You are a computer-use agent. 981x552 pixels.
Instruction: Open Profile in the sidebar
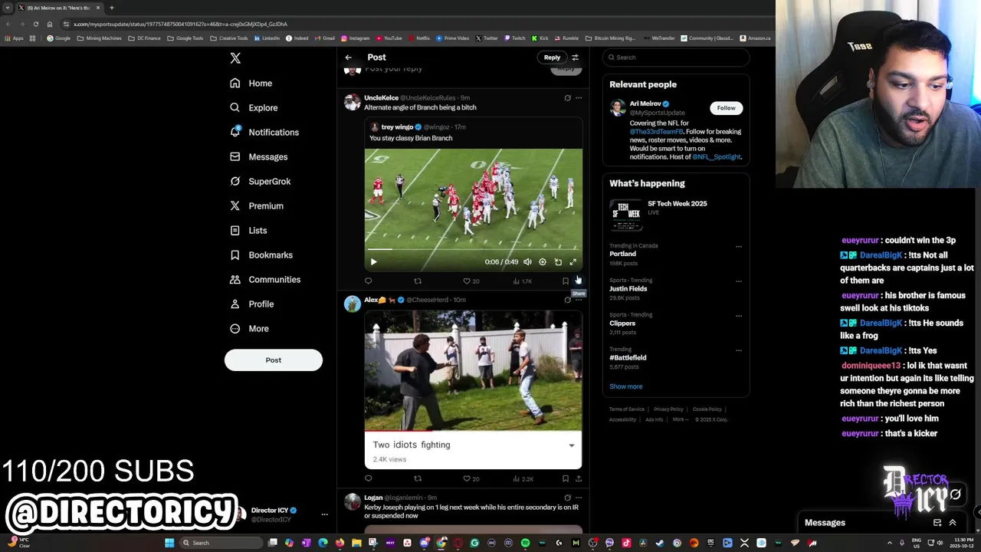tap(252, 304)
